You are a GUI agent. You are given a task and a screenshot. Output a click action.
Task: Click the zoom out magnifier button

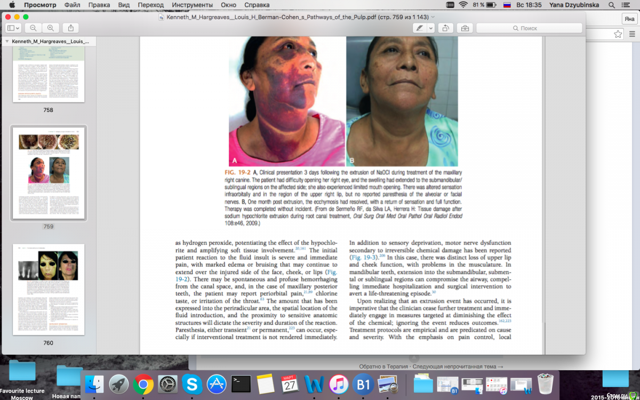coord(33,28)
